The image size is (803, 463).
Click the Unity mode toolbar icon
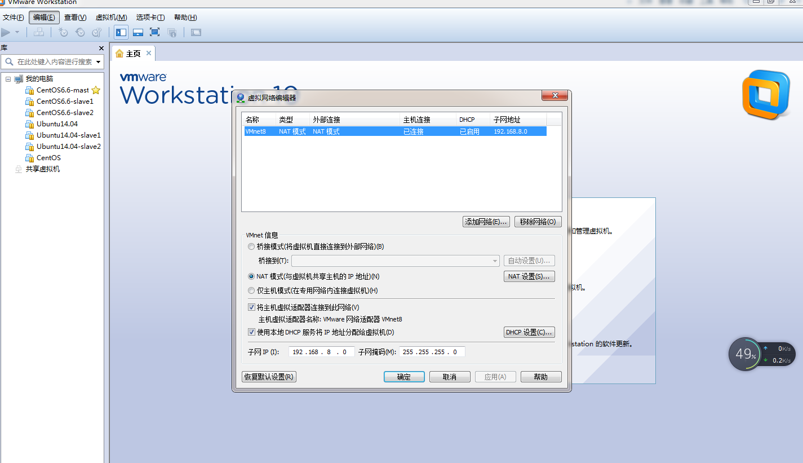pos(172,32)
